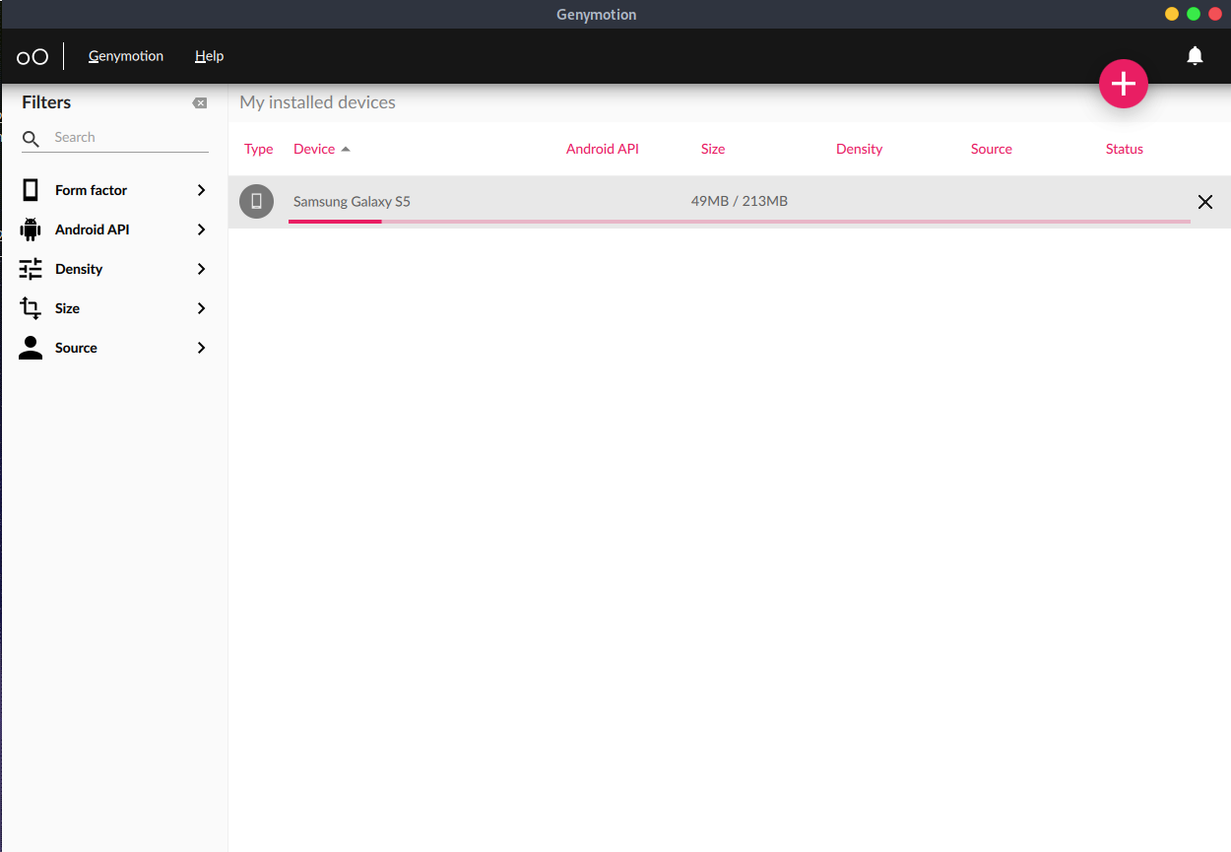Click the Size crop icon
The height and width of the screenshot is (852, 1231).
[x=31, y=308]
